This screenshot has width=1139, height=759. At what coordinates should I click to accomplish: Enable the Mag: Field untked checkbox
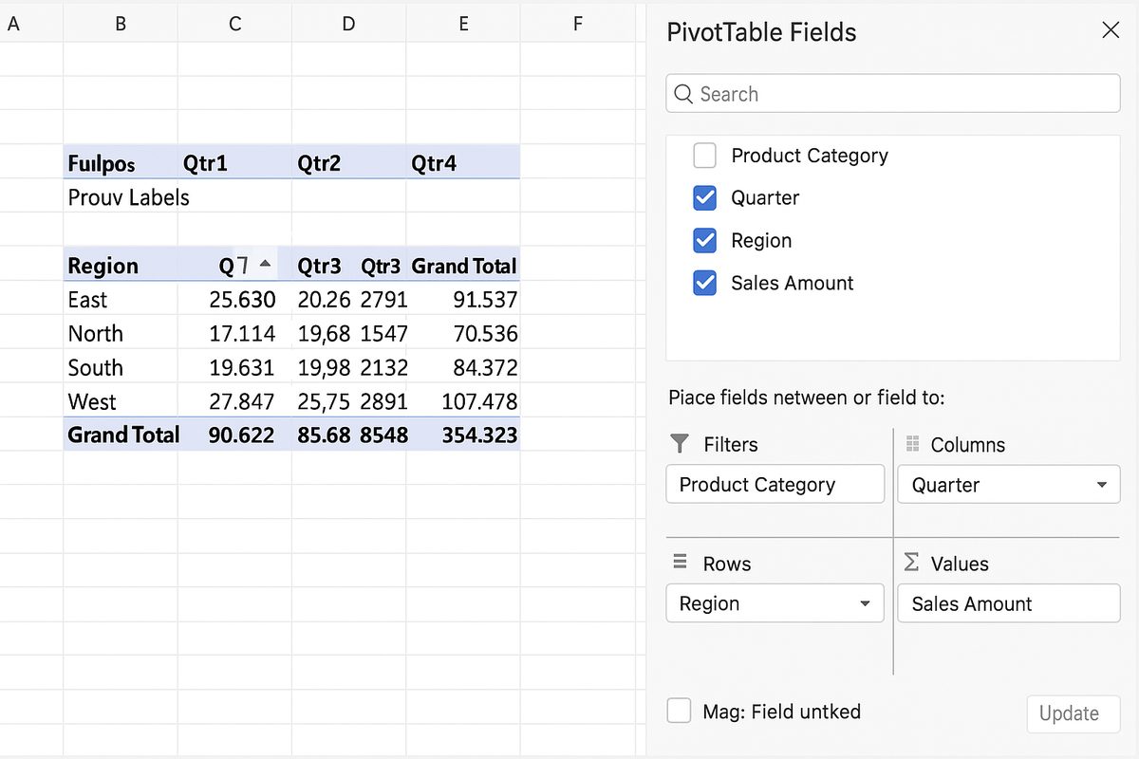pyautogui.click(x=679, y=711)
